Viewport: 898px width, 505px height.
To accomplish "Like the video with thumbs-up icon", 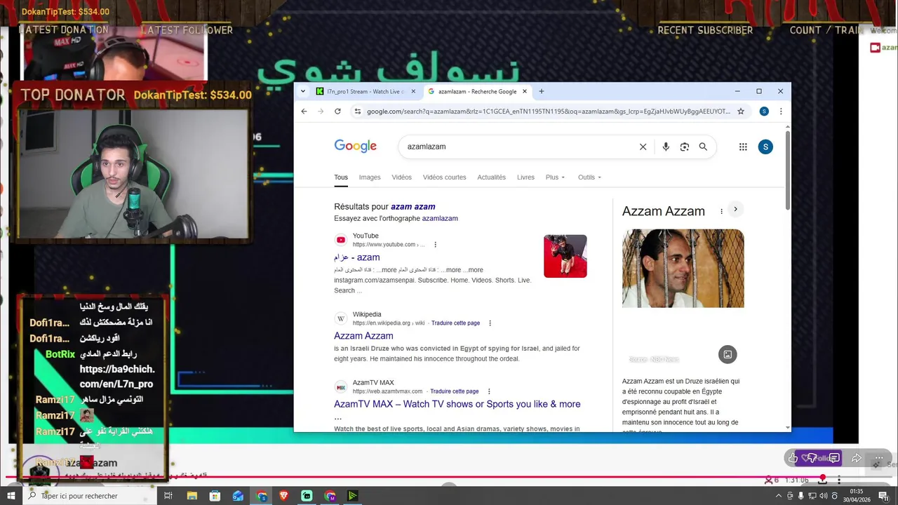I will [x=793, y=458].
